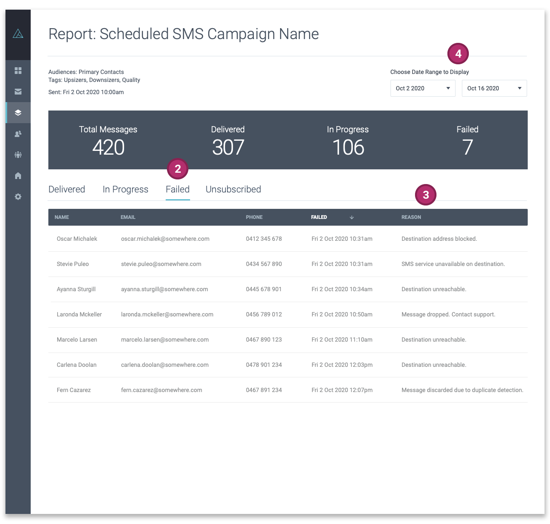Select the active layers/reports sidebar icon
This screenshot has width=550, height=524.
18,113
